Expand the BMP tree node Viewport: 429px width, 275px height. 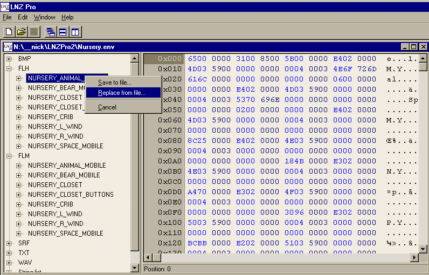click(x=9, y=59)
